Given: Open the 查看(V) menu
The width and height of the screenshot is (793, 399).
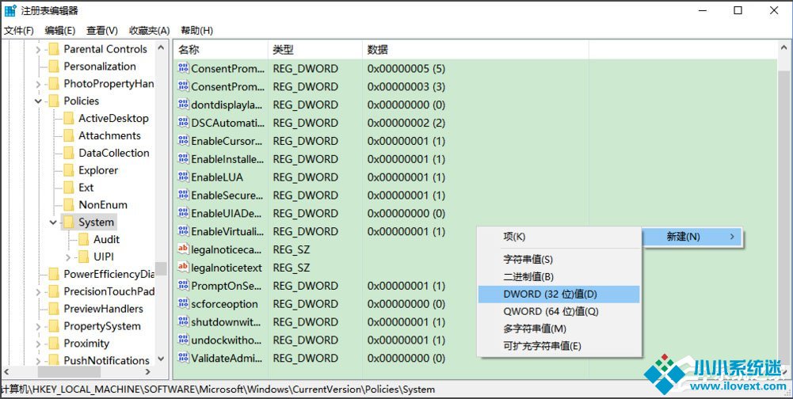Looking at the screenshot, I should (x=102, y=30).
